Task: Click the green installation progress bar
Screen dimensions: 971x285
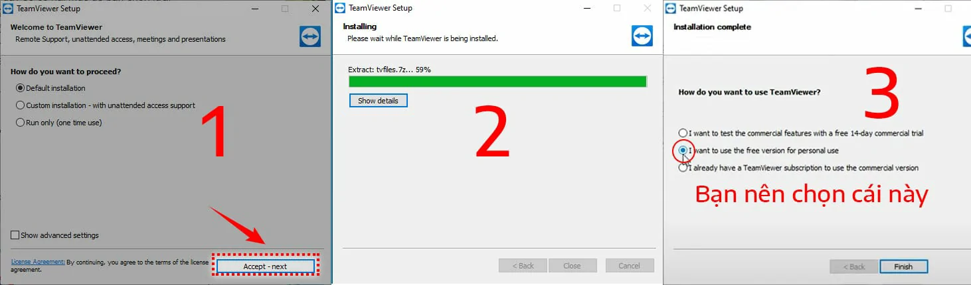Action: tap(497, 82)
